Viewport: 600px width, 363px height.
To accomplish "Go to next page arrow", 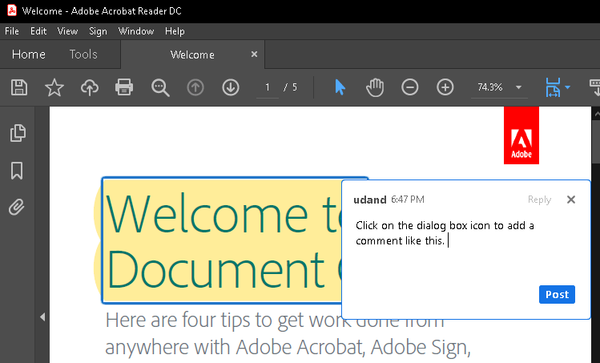I will point(231,87).
